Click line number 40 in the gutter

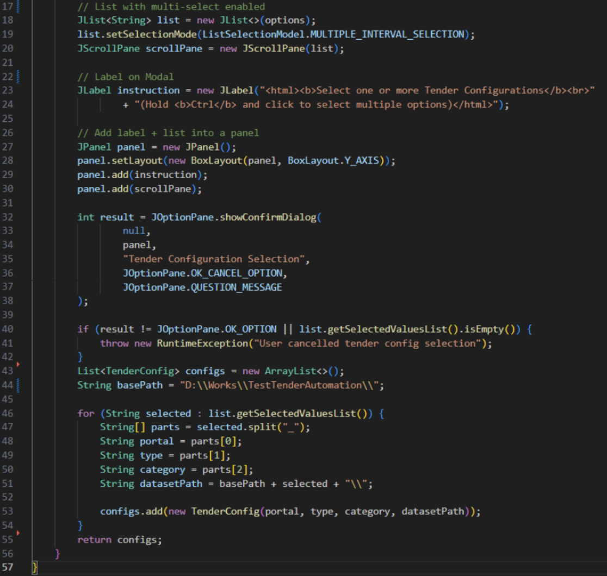click(8, 329)
